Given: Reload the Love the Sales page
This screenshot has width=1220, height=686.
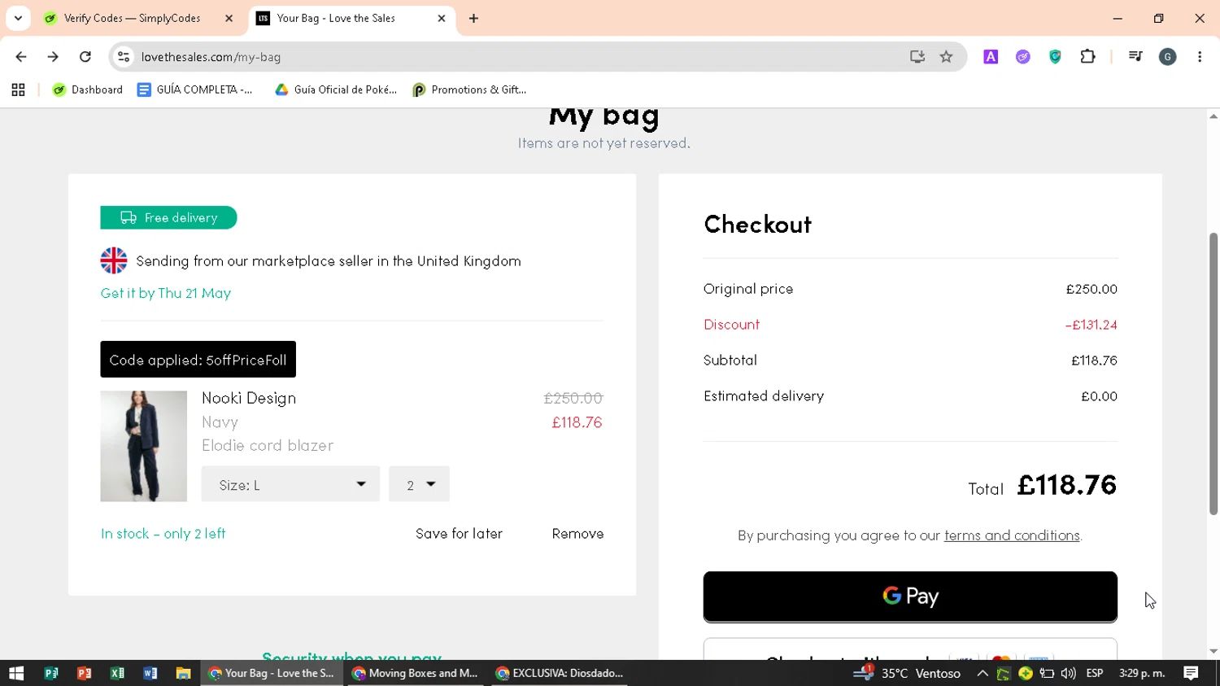Looking at the screenshot, I should [85, 57].
